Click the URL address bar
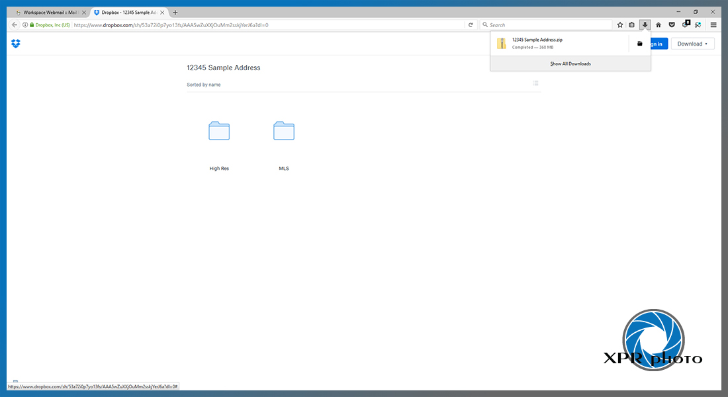The height and width of the screenshot is (397, 728). coord(268,25)
